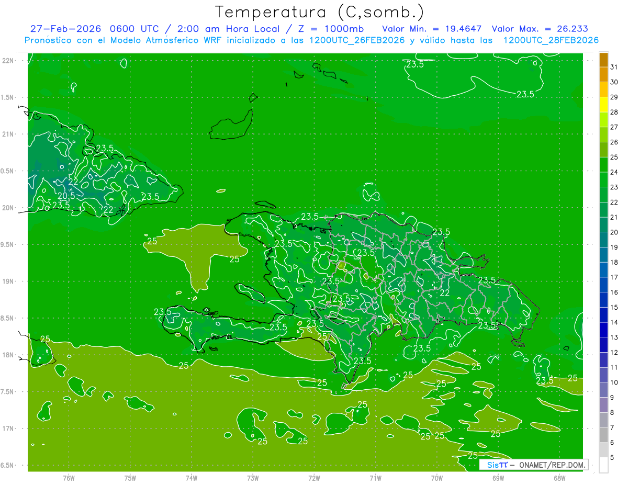Click the "69W" longitude axis label

click(498, 478)
